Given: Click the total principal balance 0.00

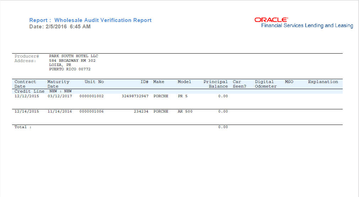Looking at the screenshot, I should click(223, 127).
